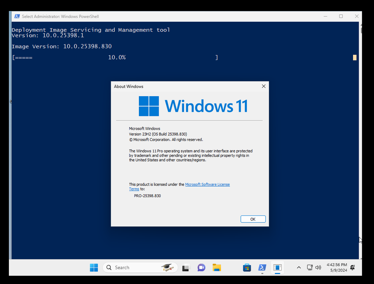
Task: Open the Microsoft Software License link
Action: (x=207, y=184)
